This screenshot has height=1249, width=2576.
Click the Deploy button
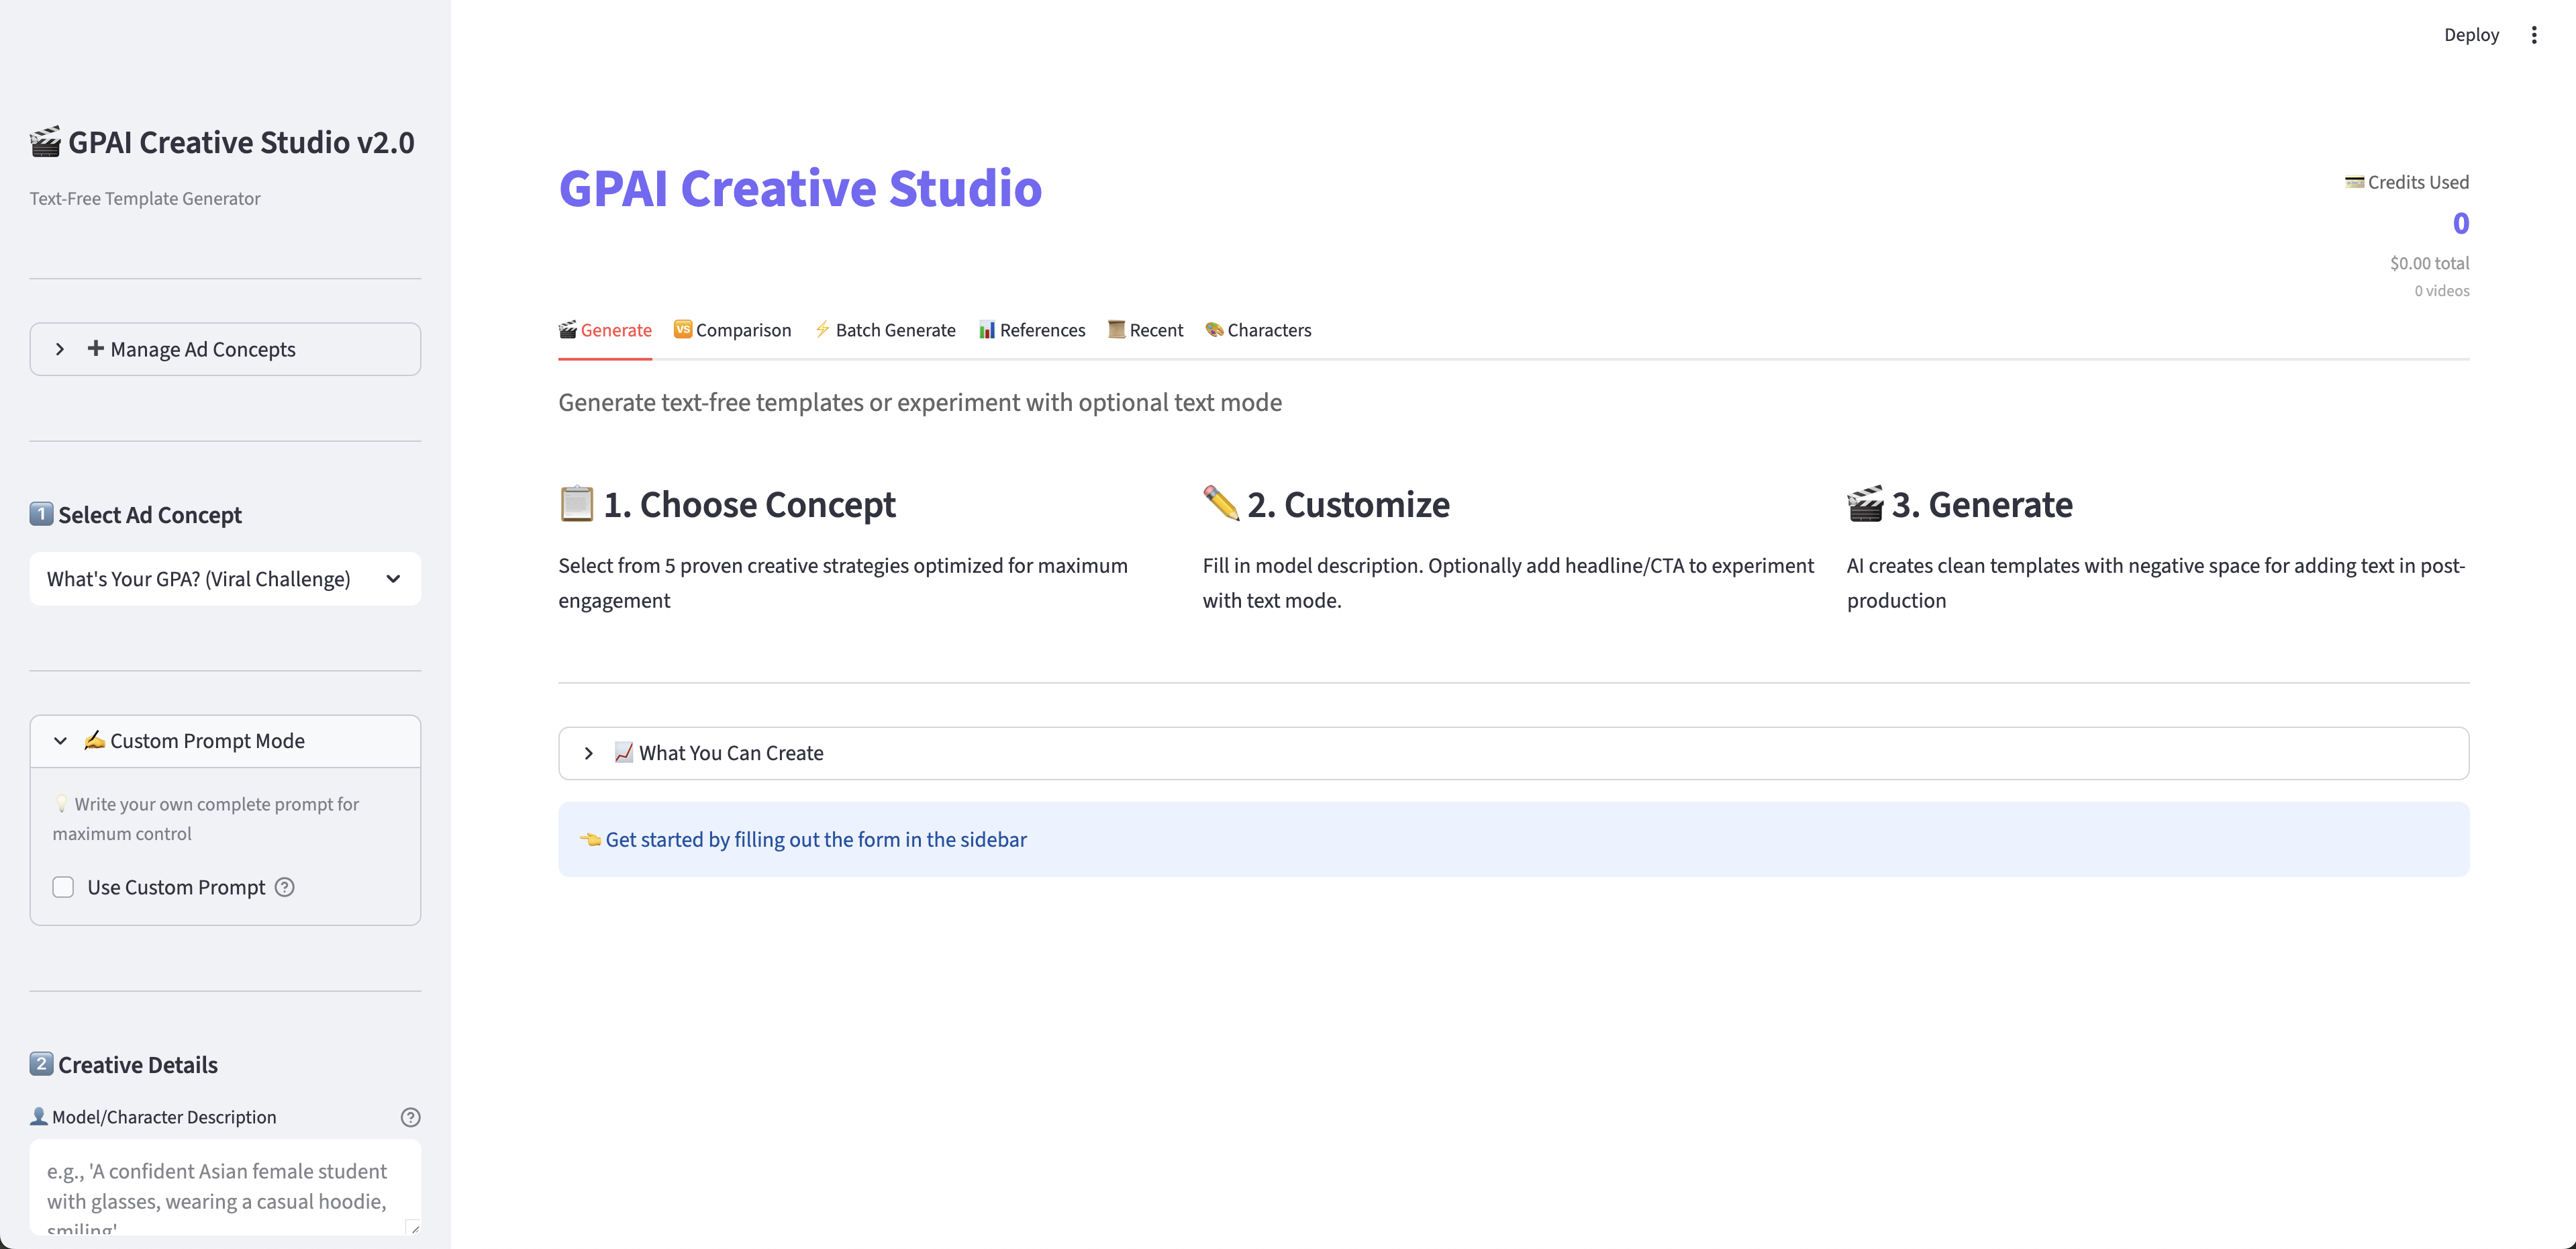(x=2470, y=35)
